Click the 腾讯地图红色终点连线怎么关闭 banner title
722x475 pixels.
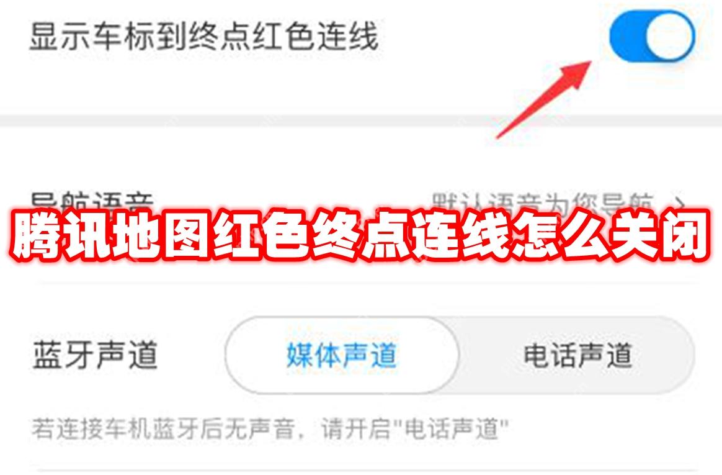point(359,234)
